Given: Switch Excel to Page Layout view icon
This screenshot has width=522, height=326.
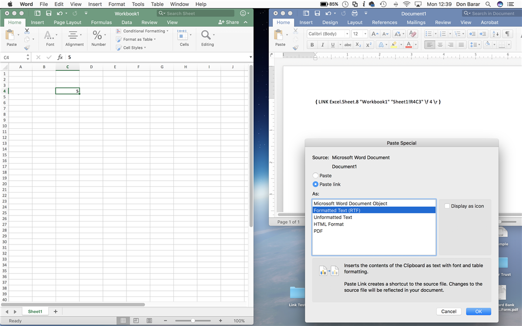Looking at the screenshot, I should click(136, 320).
